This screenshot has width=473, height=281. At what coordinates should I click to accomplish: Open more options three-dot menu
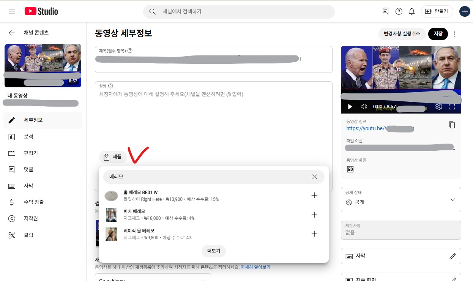pyautogui.click(x=455, y=34)
